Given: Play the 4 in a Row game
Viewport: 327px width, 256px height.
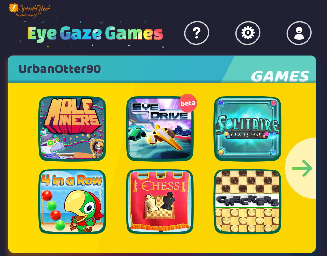Looking at the screenshot, I should 72,202.
